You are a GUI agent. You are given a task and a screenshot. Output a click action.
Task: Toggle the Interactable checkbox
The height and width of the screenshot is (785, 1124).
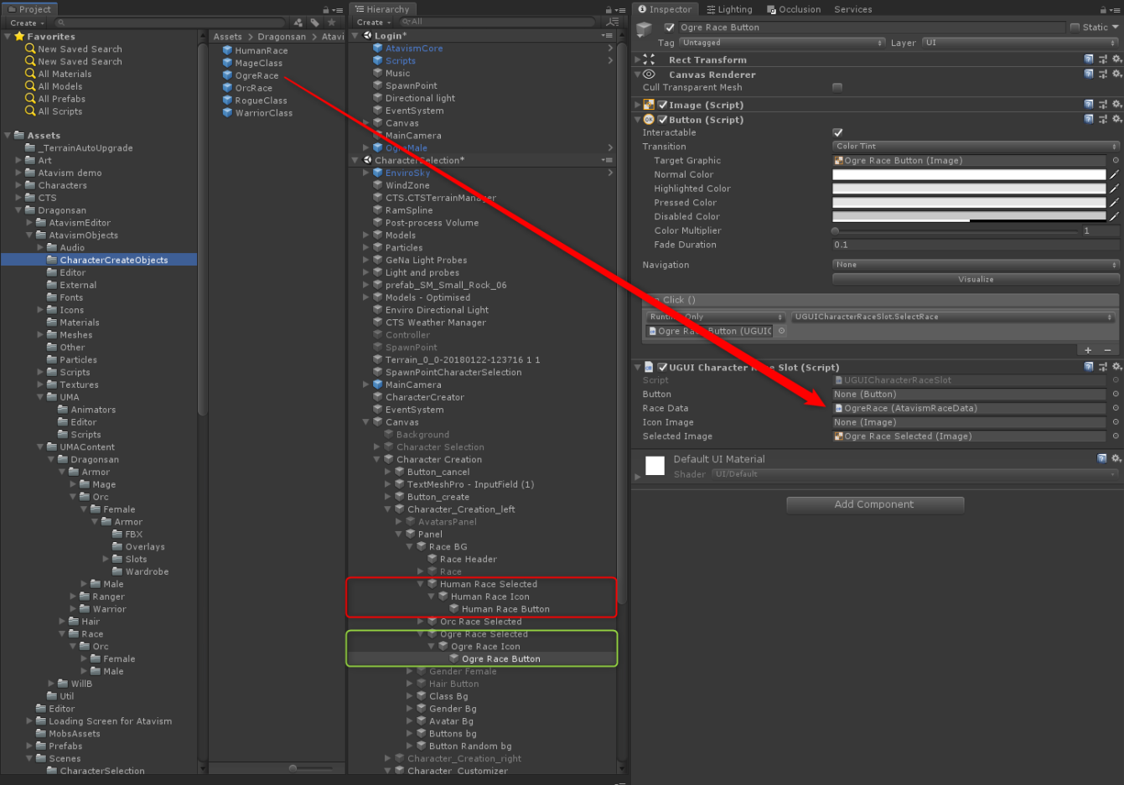point(837,132)
